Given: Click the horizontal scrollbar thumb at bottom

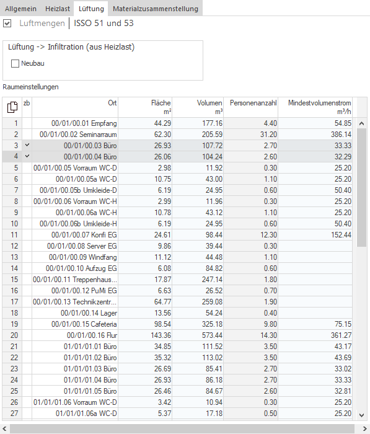Looking at the screenshot, I should pyautogui.click(x=182, y=429).
